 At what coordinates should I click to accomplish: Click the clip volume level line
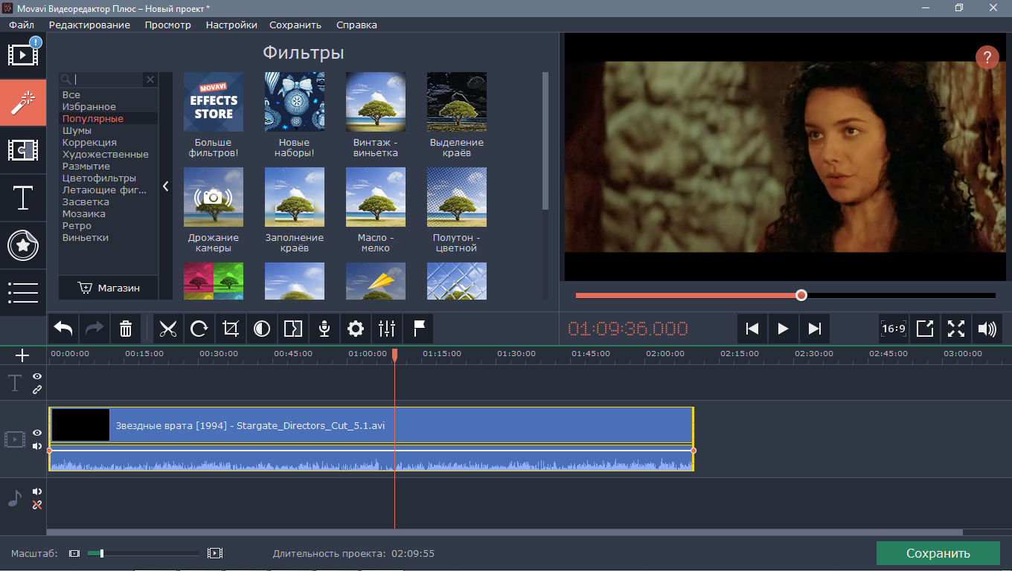pos(371,450)
